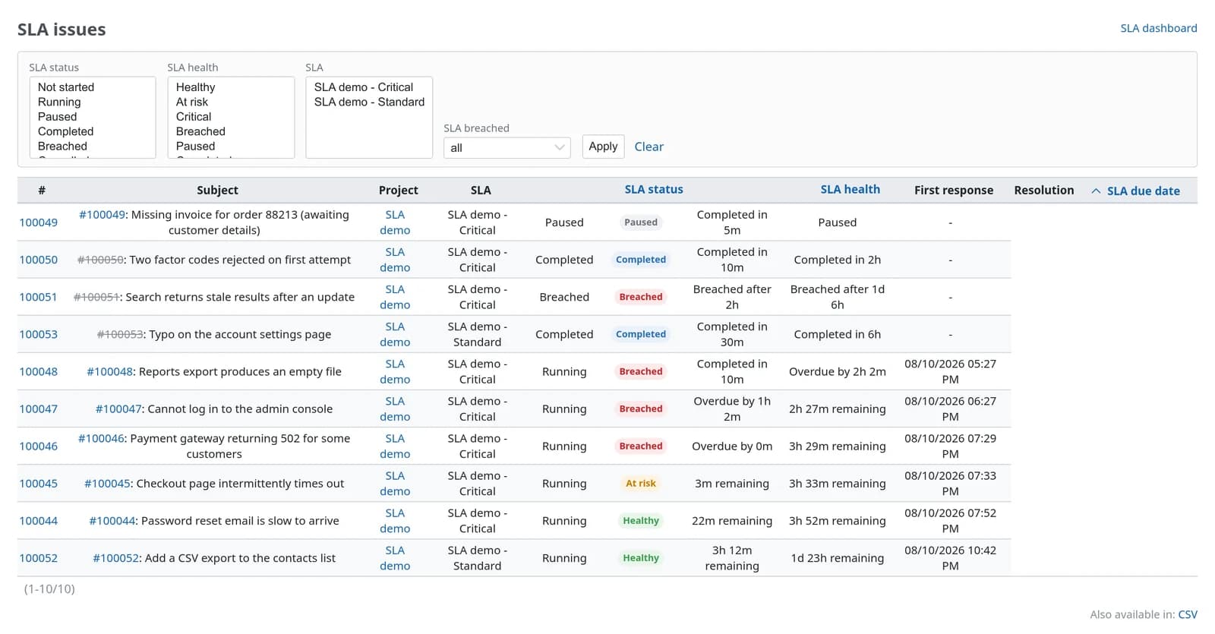Click the '3m remaining' first response cell
The height and width of the screenshot is (634, 1215).
click(731, 483)
